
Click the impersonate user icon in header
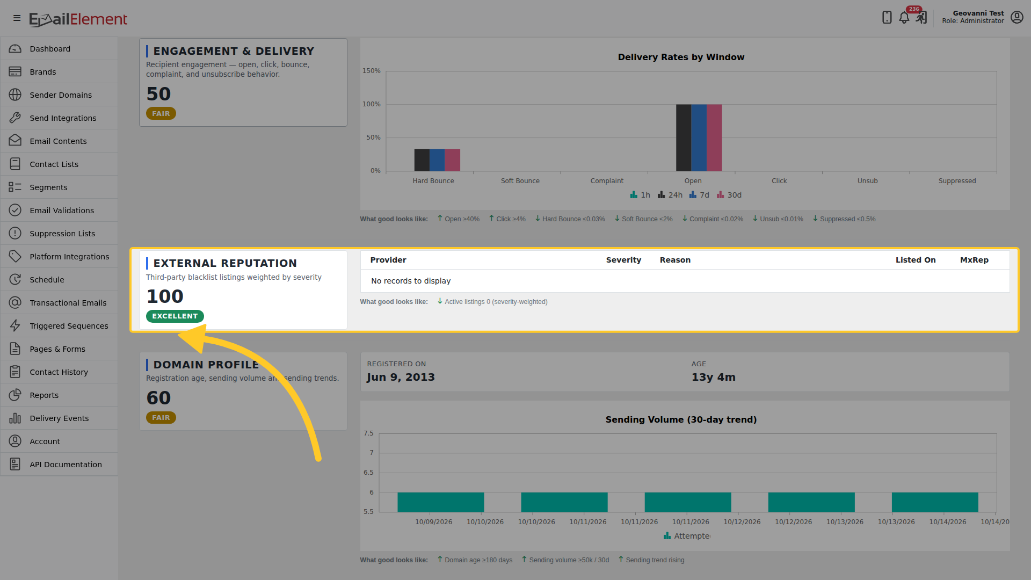point(921,18)
